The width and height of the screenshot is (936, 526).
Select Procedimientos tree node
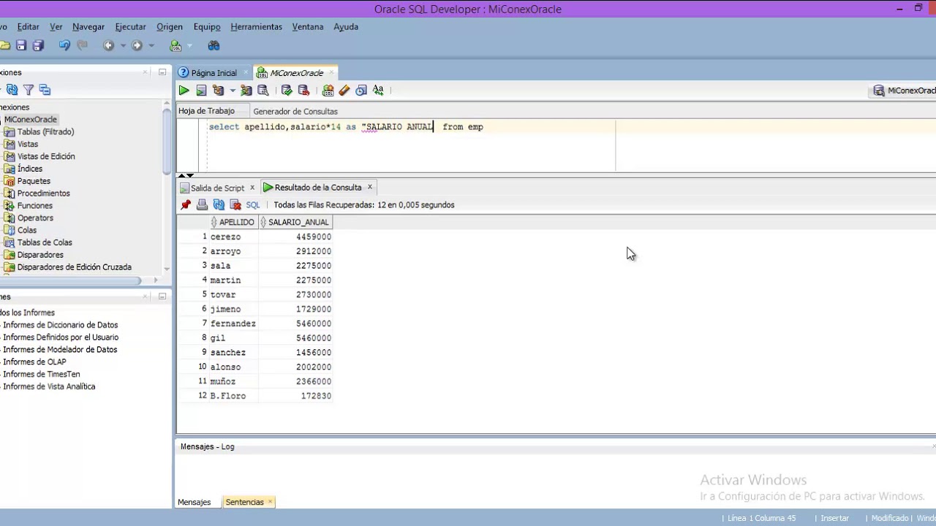pyautogui.click(x=44, y=194)
